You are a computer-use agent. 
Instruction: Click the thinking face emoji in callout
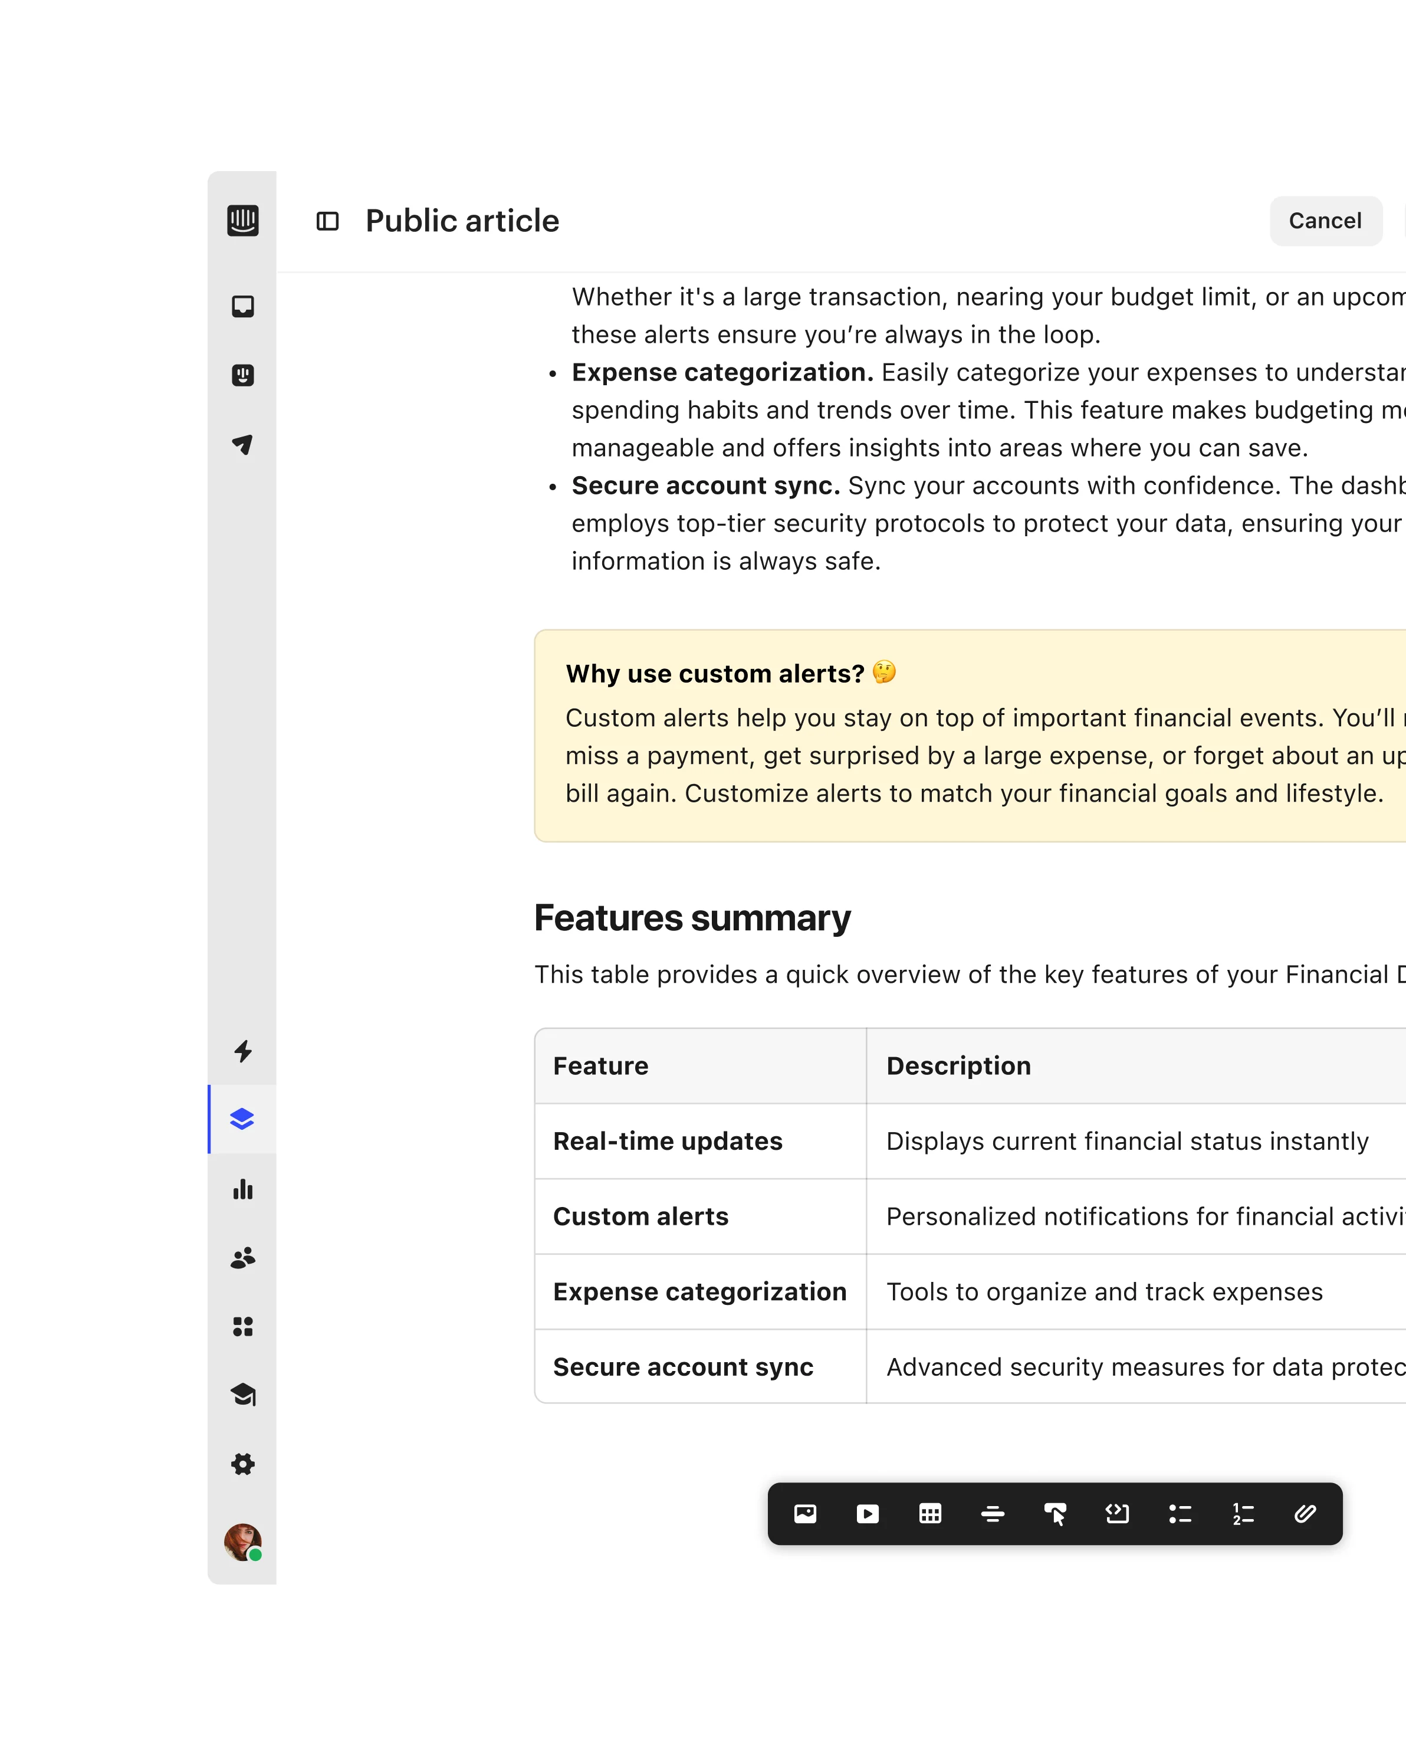tap(885, 672)
